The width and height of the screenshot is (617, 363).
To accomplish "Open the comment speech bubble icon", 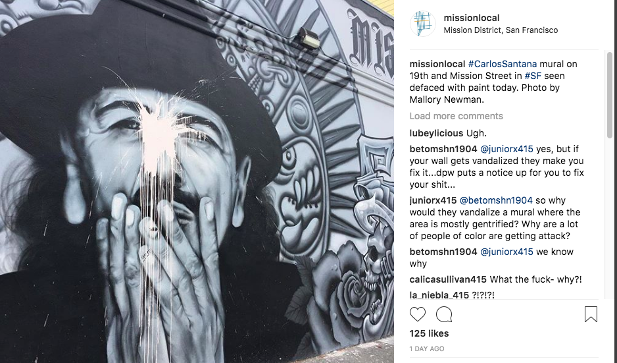I will coord(444,314).
